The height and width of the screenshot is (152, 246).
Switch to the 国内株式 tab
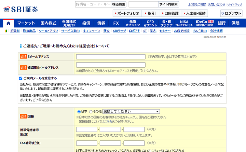coord(48,23)
